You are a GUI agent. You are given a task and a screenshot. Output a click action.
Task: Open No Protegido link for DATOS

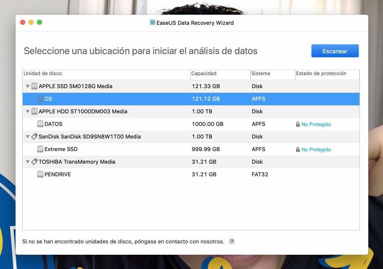point(316,124)
